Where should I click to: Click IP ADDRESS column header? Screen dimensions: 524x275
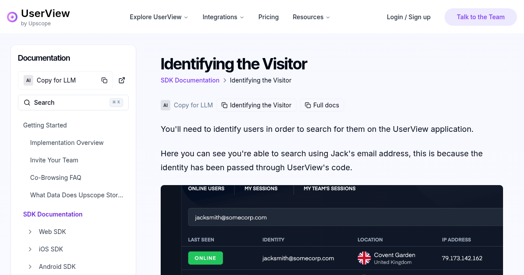click(456, 240)
